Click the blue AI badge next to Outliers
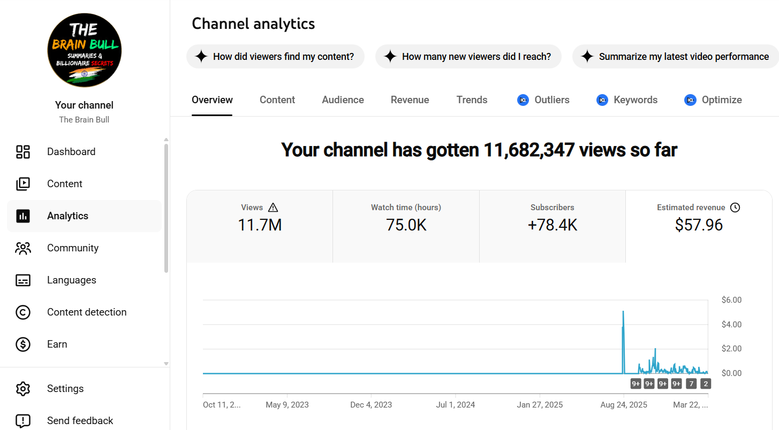The image size is (779, 430). click(x=523, y=100)
